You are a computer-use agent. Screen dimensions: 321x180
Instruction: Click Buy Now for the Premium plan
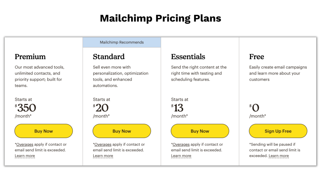(44, 131)
